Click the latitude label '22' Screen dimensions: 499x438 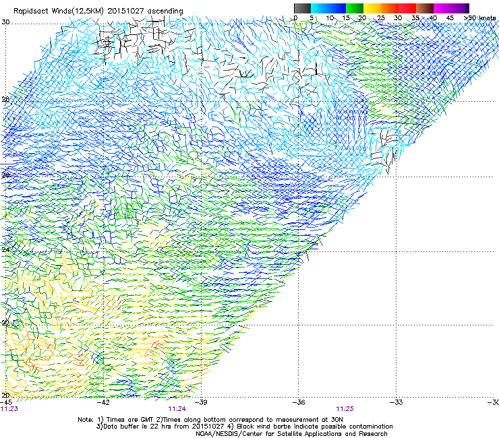tap(5, 323)
